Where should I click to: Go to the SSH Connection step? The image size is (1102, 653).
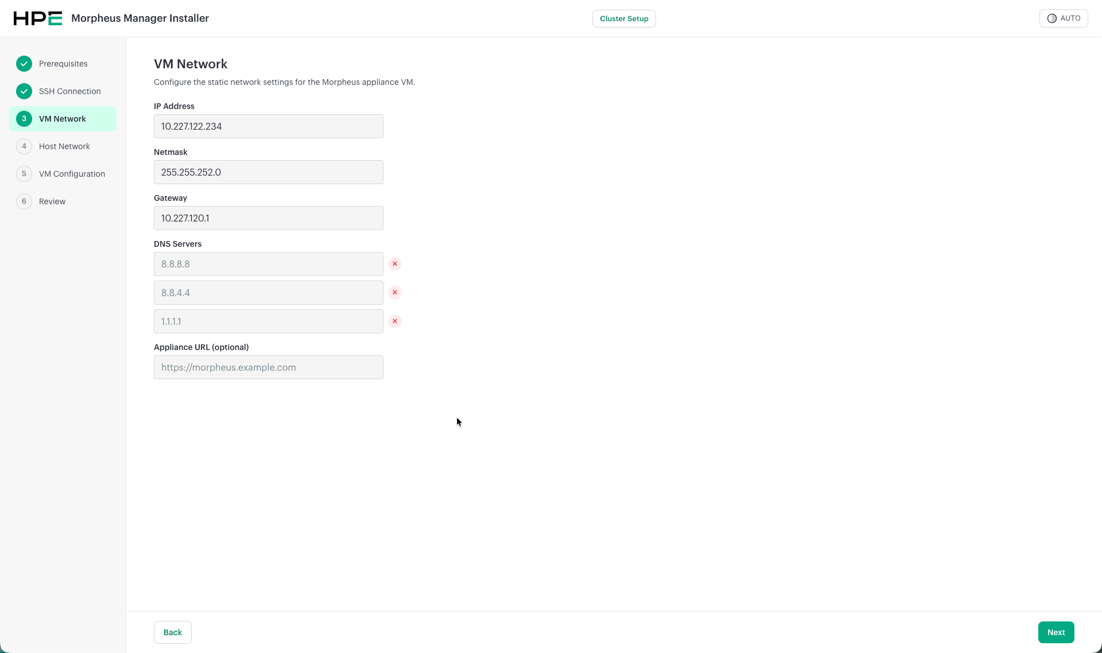pos(63,91)
